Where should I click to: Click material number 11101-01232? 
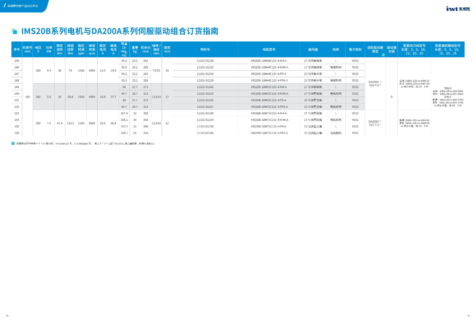[x=205, y=67]
